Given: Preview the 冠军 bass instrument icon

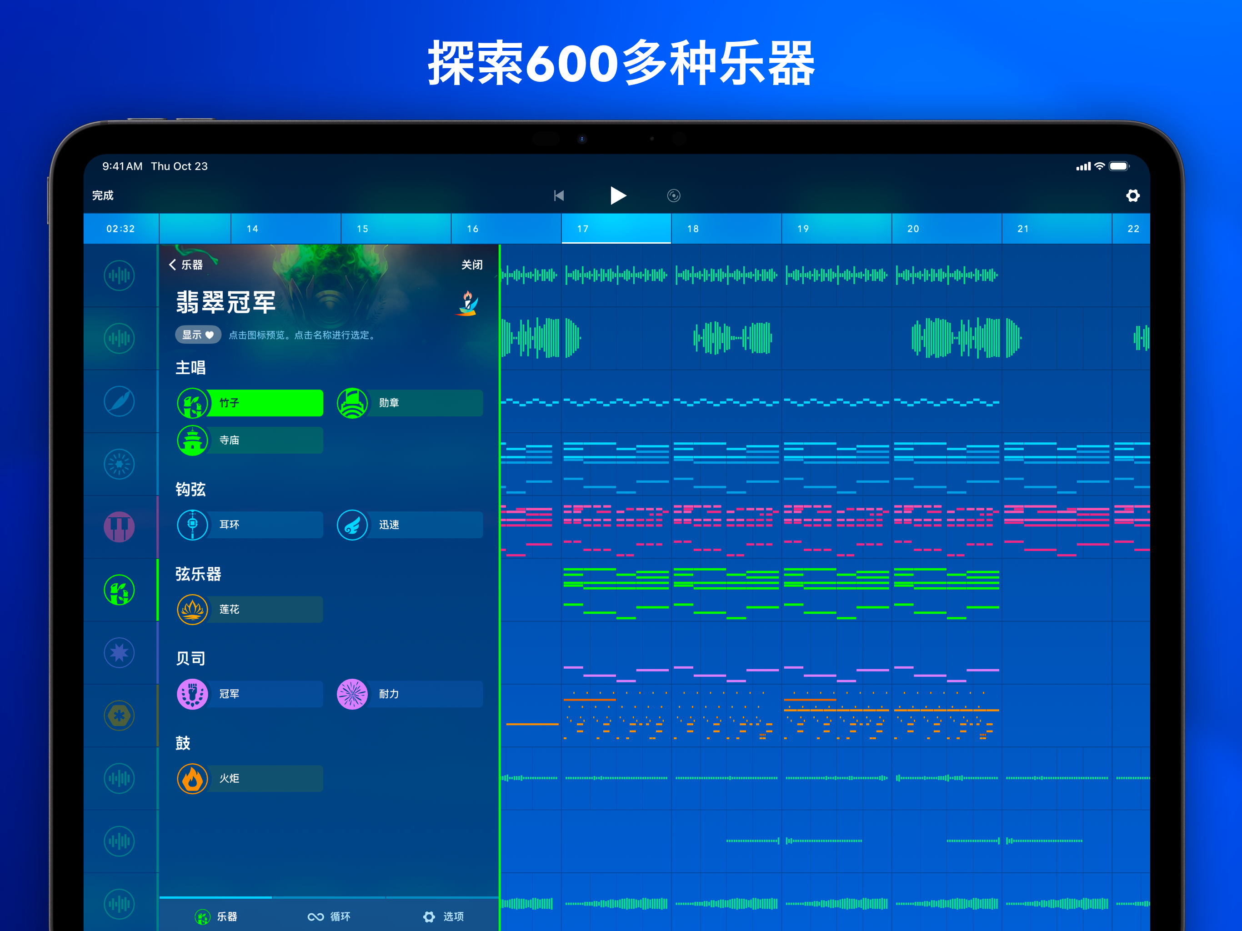Looking at the screenshot, I should tap(192, 694).
